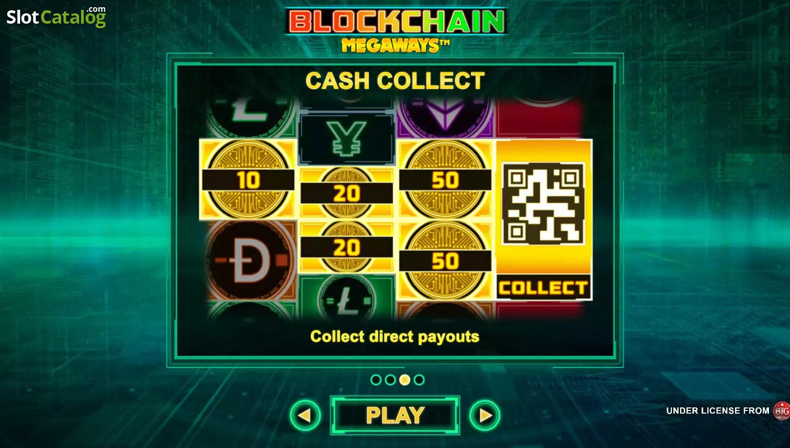Click the COLLECT label under QR code
The height and width of the screenshot is (448, 790).
(543, 288)
